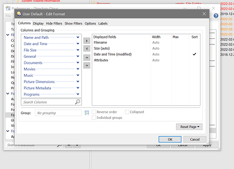Click the remove column left-arrow button
This screenshot has height=169, width=234.
point(87,49)
